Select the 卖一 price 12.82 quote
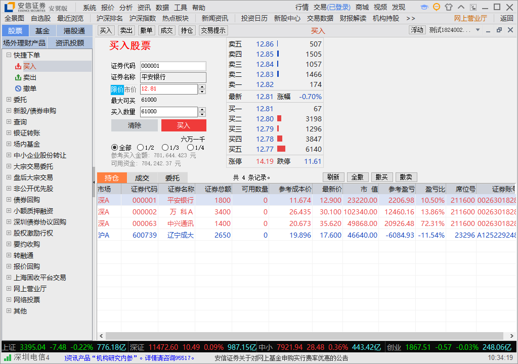 pos(265,84)
